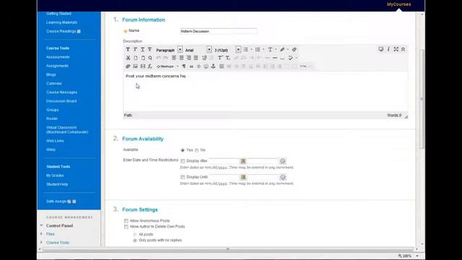462x260 pixels.
Task: Open Assignments in the course menu
Action: click(x=57, y=66)
